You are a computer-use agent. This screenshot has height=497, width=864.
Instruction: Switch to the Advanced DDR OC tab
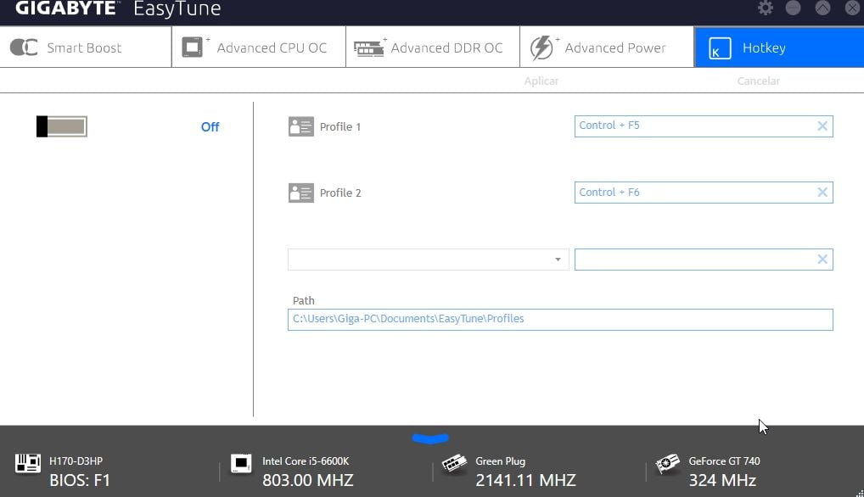pyautogui.click(x=433, y=47)
